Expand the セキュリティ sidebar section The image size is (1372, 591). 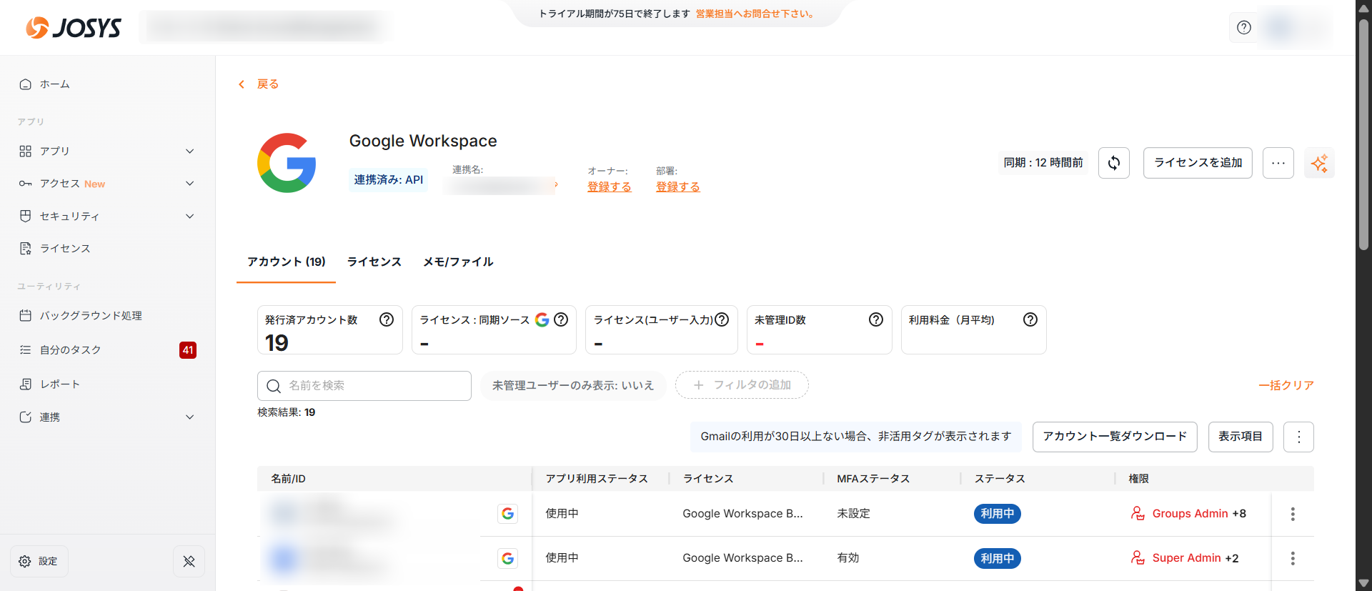(189, 216)
